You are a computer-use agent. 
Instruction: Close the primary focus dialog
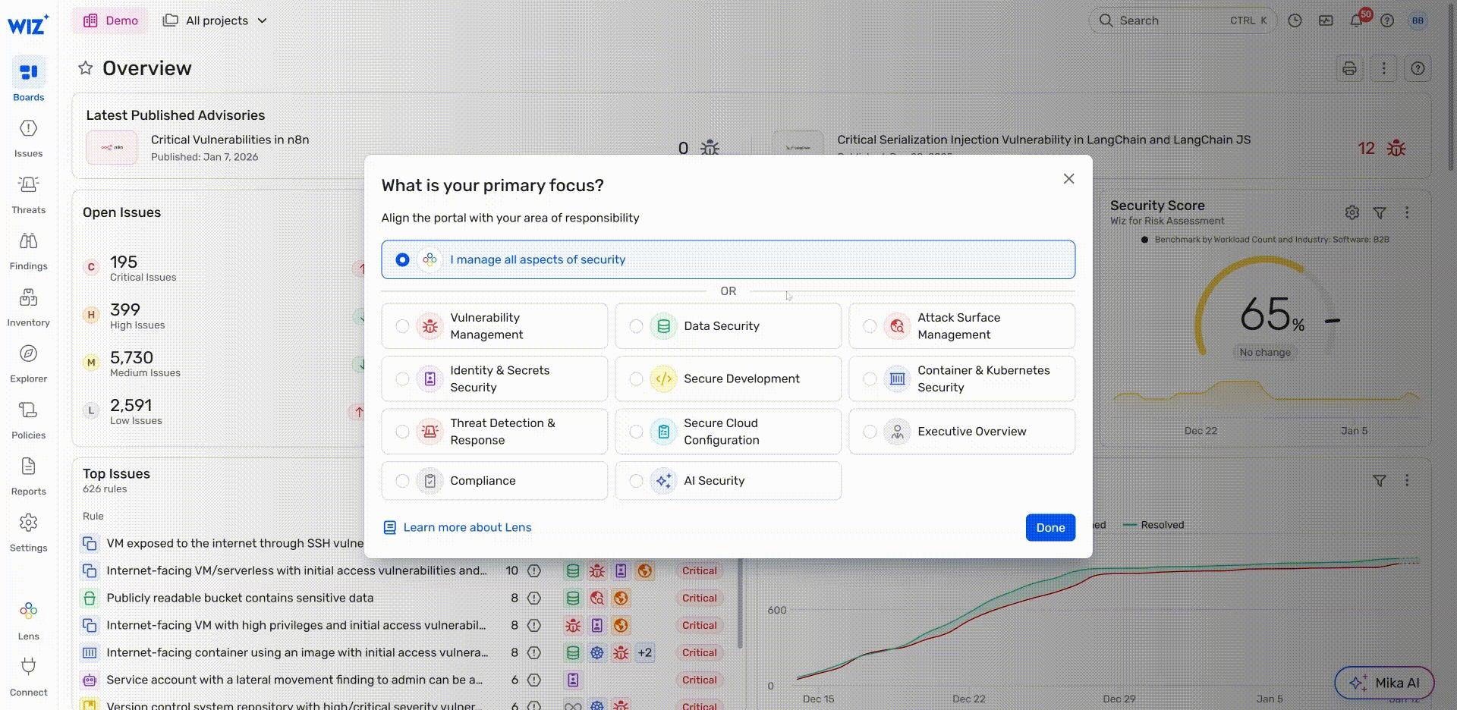coord(1068,179)
